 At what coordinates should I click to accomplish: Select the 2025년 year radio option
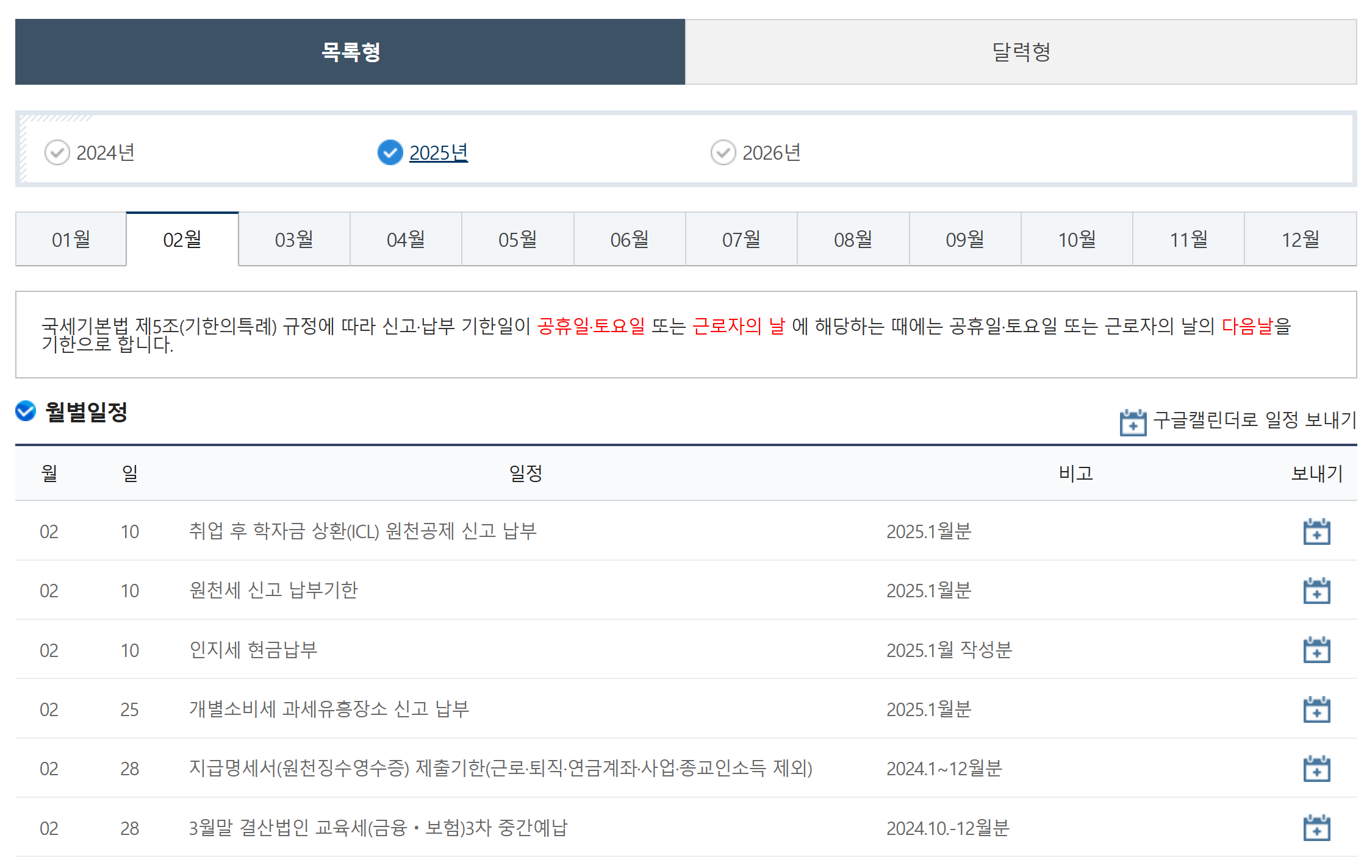[390, 152]
